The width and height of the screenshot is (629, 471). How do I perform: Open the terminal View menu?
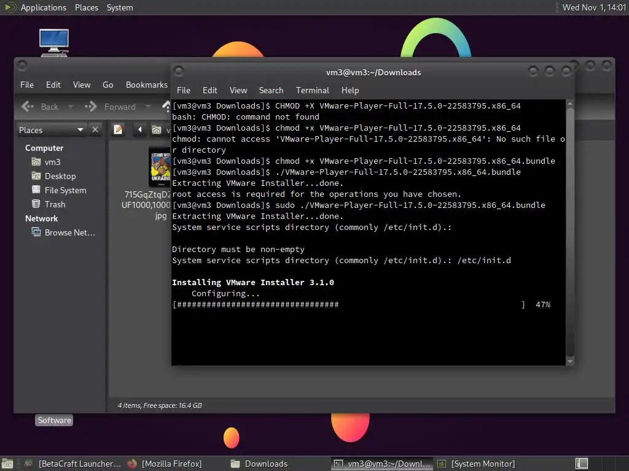click(238, 91)
